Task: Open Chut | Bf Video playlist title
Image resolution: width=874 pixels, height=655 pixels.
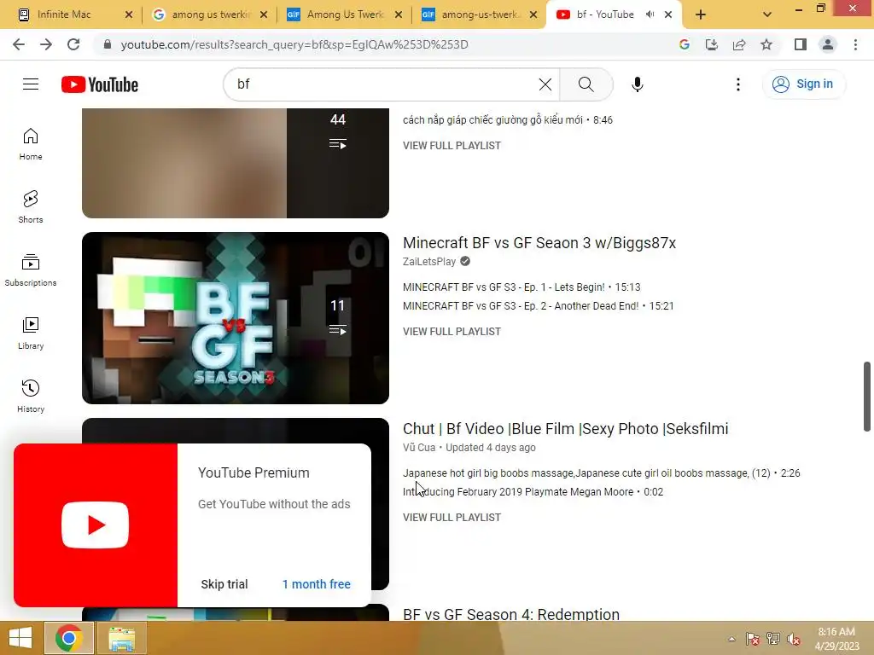Action: point(565,429)
